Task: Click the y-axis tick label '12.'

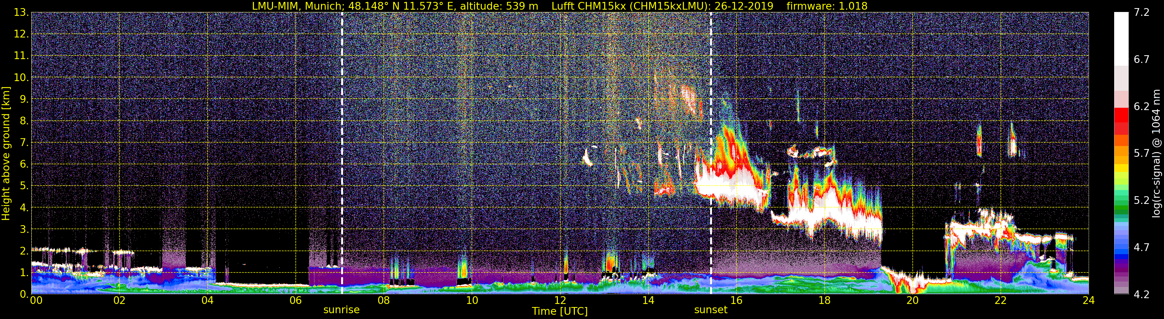Action: tap(21, 34)
